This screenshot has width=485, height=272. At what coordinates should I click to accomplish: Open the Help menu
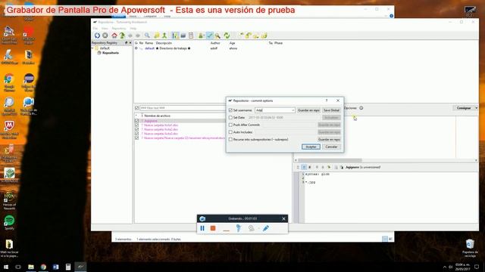click(133, 29)
